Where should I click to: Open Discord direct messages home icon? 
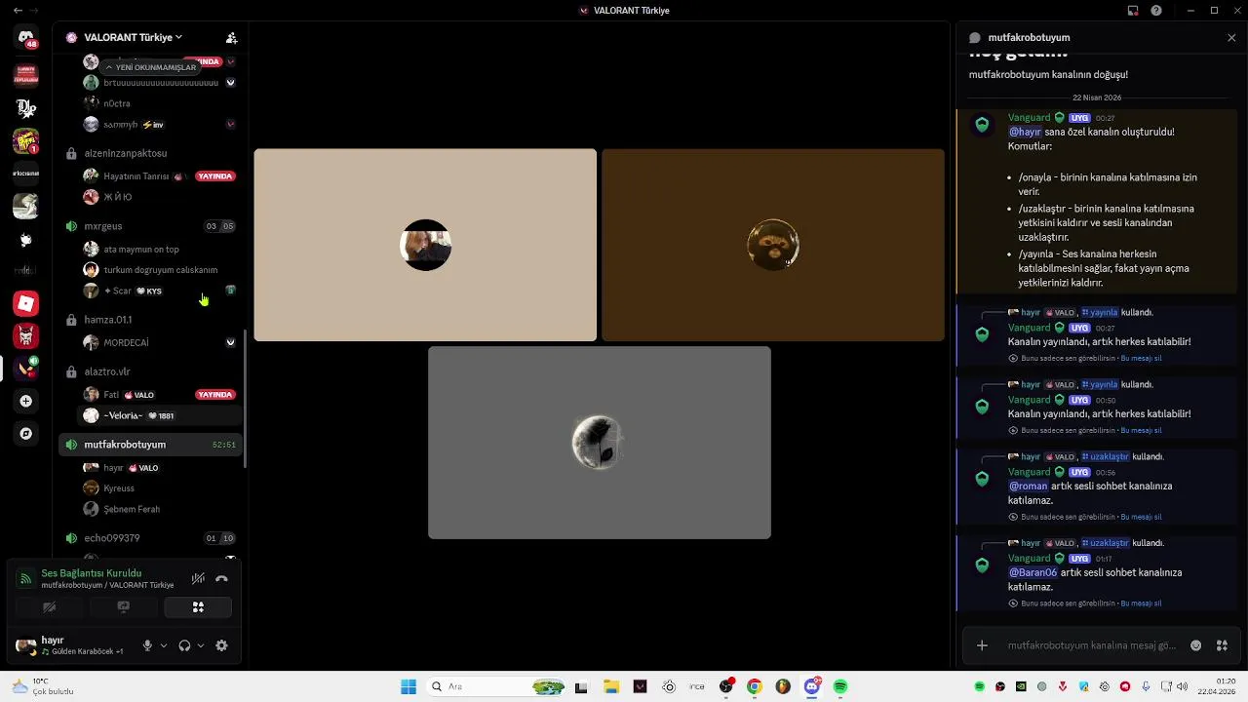click(26, 39)
